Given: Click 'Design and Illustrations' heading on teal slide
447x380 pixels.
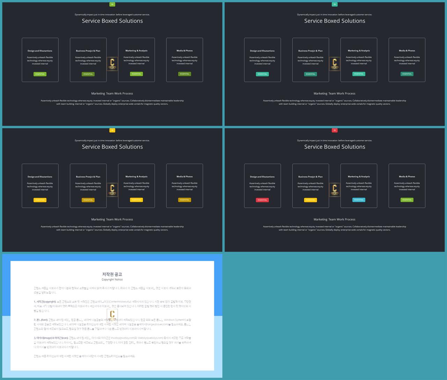Looking at the screenshot, I should click(x=262, y=51).
